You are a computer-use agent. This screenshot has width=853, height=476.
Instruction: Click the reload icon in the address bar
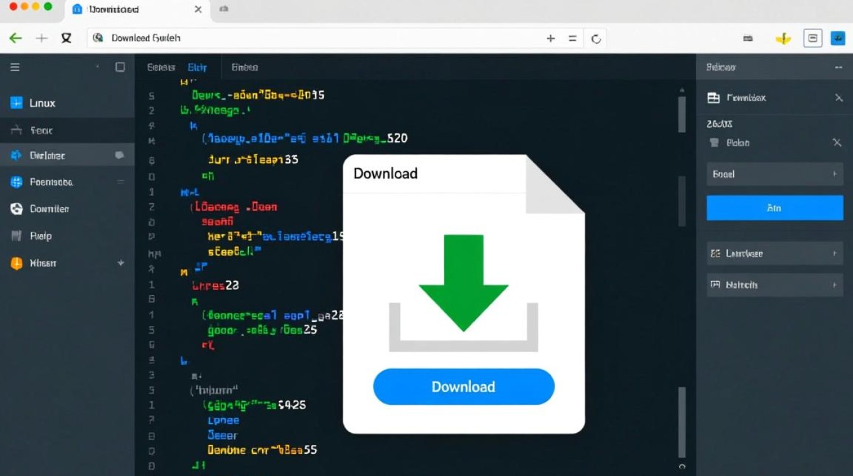(595, 38)
